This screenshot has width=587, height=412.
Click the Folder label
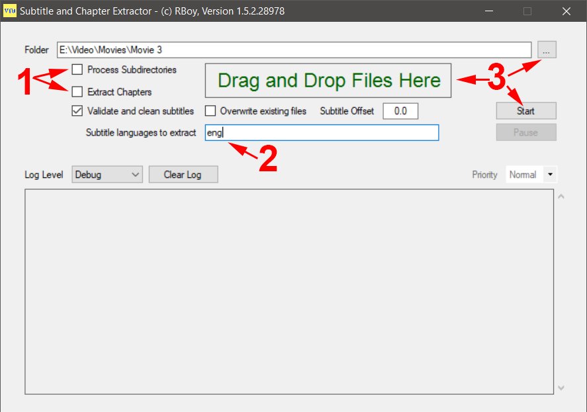tap(36, 50)
